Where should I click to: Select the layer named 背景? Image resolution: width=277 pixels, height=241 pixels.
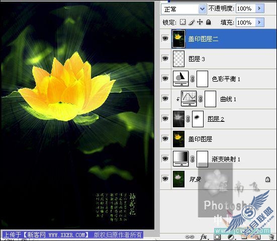coord(195,179)
